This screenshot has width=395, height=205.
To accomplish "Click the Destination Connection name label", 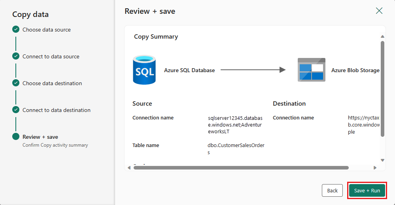I will (x=293, y=118).
